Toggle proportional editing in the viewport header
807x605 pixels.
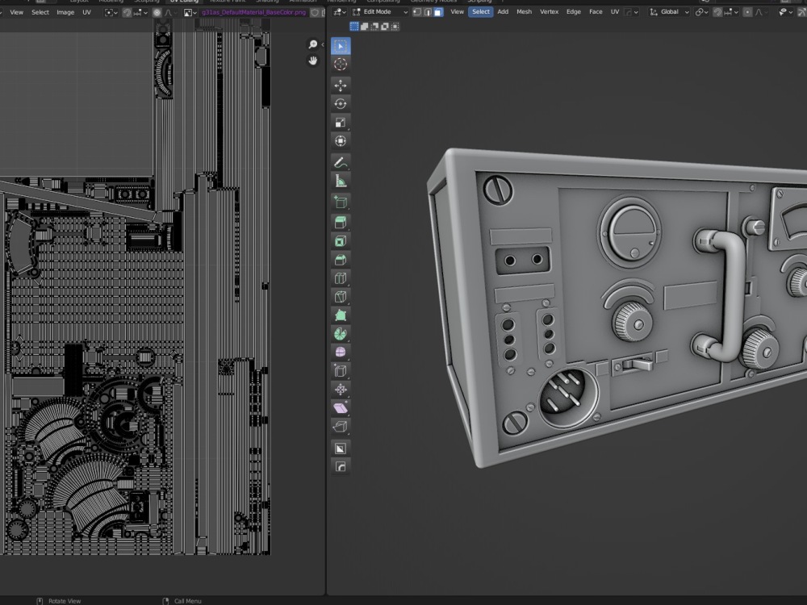point(749,11)
